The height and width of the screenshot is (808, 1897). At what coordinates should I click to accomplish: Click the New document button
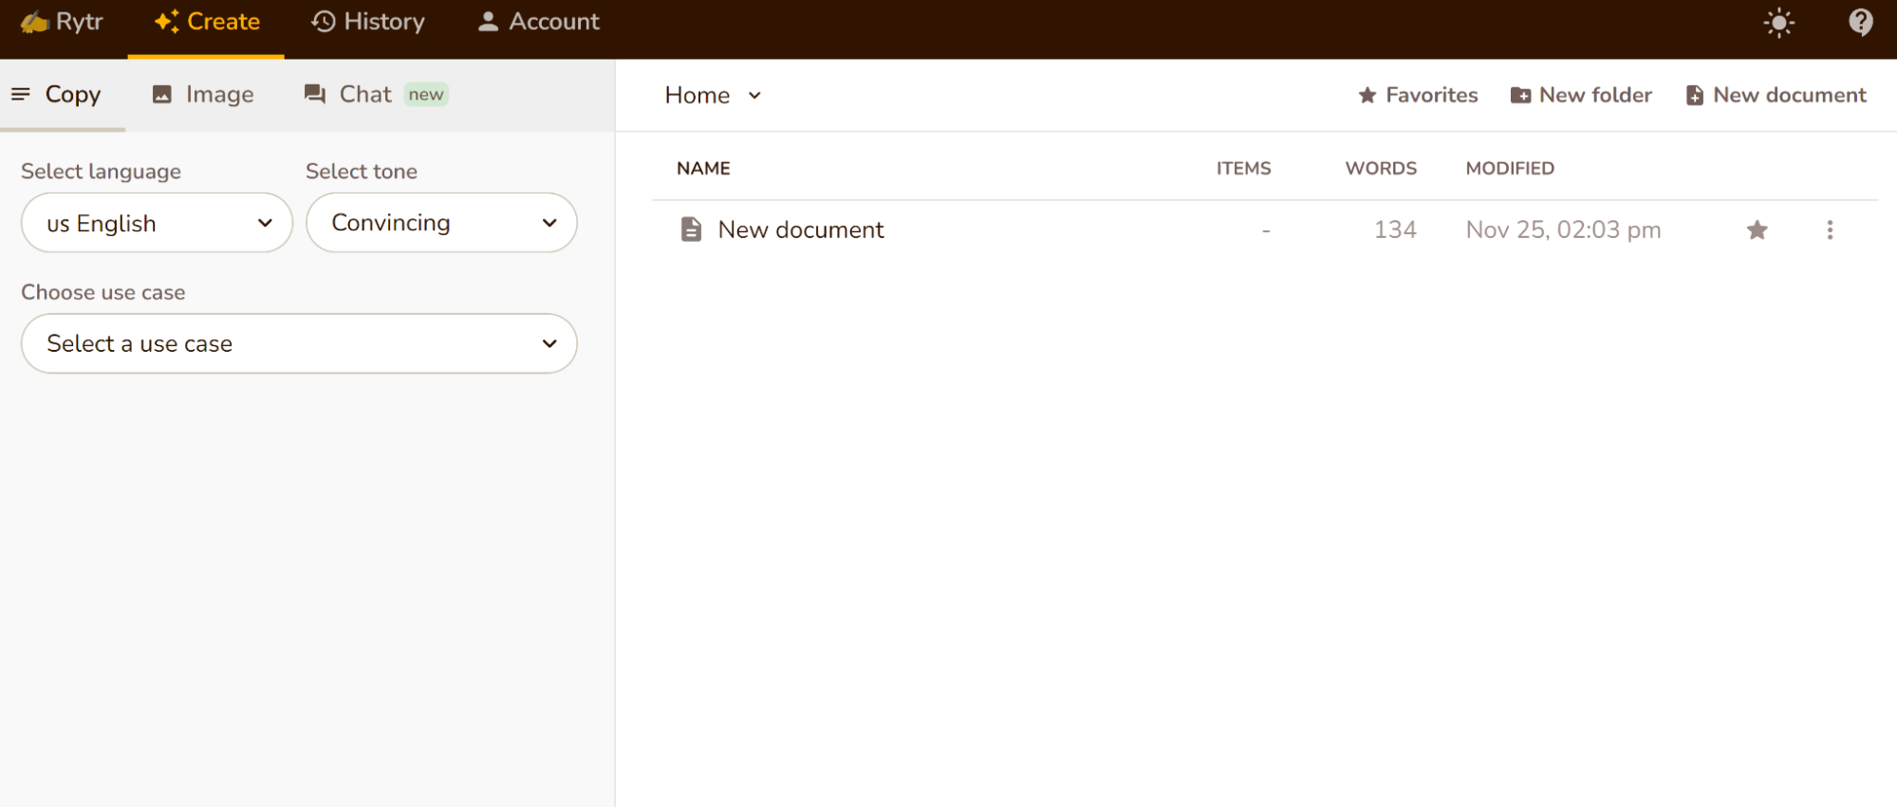pos(1776,95)
